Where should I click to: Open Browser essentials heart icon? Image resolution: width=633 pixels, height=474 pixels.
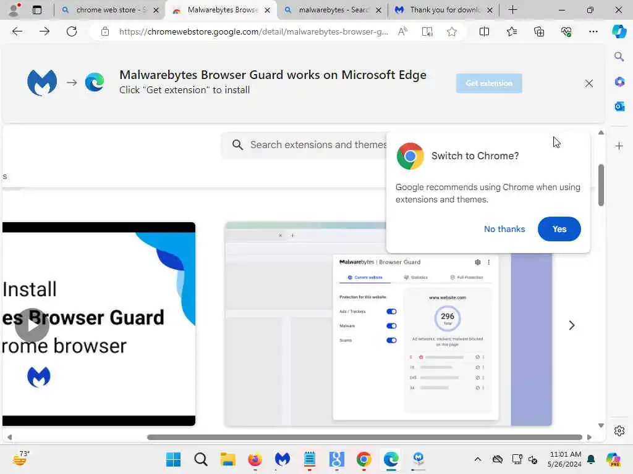[566, 31]
